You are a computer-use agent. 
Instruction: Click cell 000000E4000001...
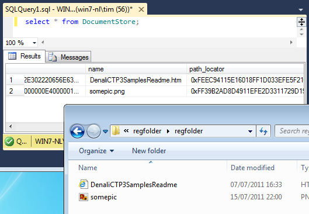(55, 91)
